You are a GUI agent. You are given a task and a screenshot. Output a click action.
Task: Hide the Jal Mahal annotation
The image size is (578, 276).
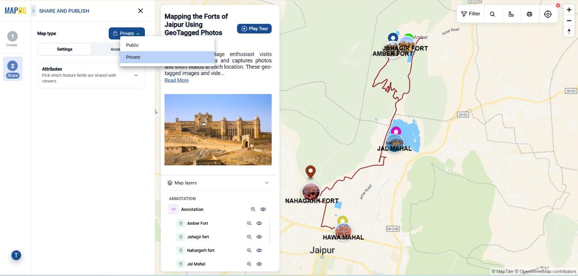tap(259, 264)
